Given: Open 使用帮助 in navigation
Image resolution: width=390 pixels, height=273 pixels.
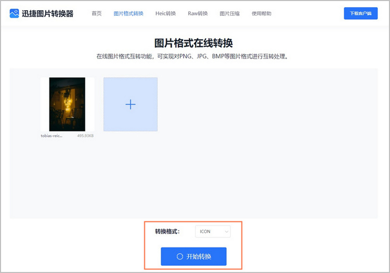Looking at the screenshot, I should point(262,13).
